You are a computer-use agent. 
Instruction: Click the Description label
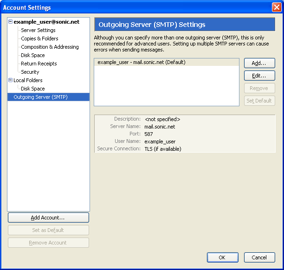pyautogui.click(x=127, y=119)
